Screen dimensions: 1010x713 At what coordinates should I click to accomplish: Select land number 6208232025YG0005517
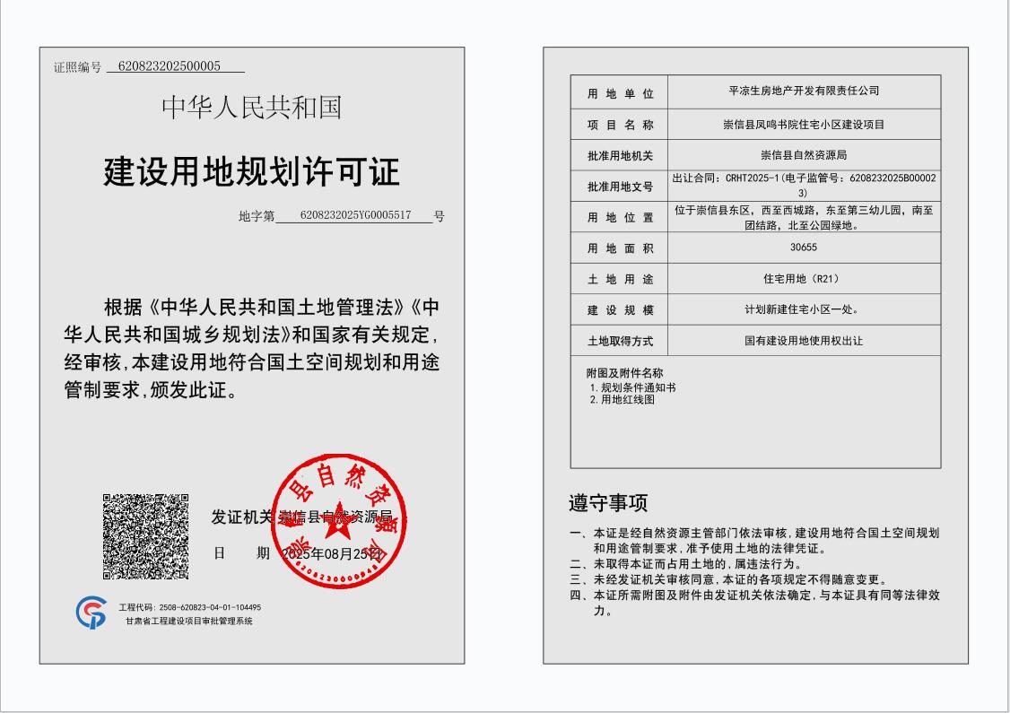355,216
